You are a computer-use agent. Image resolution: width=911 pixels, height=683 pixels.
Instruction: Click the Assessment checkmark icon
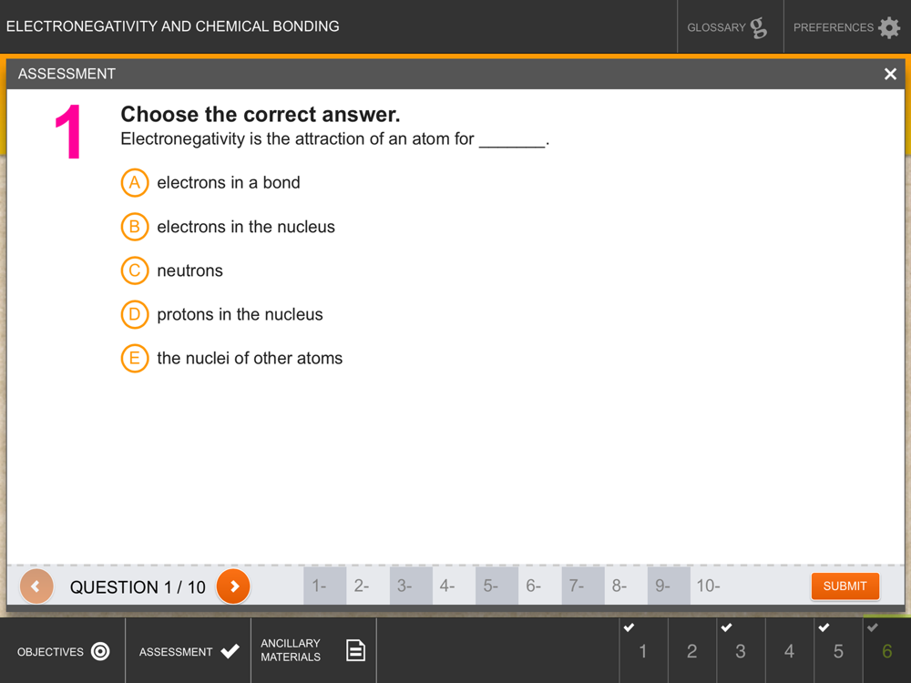pyautogui.click(x=230, y=651)
